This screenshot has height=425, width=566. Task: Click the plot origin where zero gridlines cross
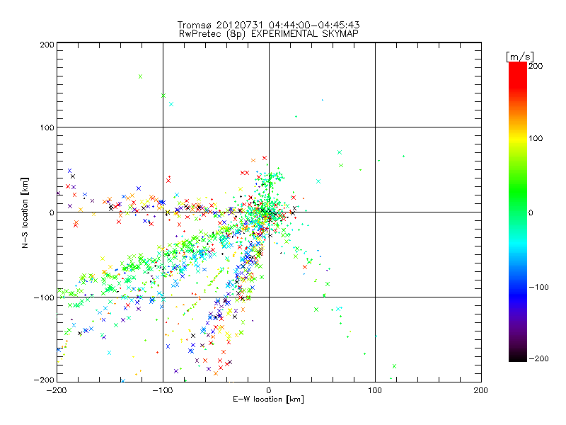pos(269,212)
